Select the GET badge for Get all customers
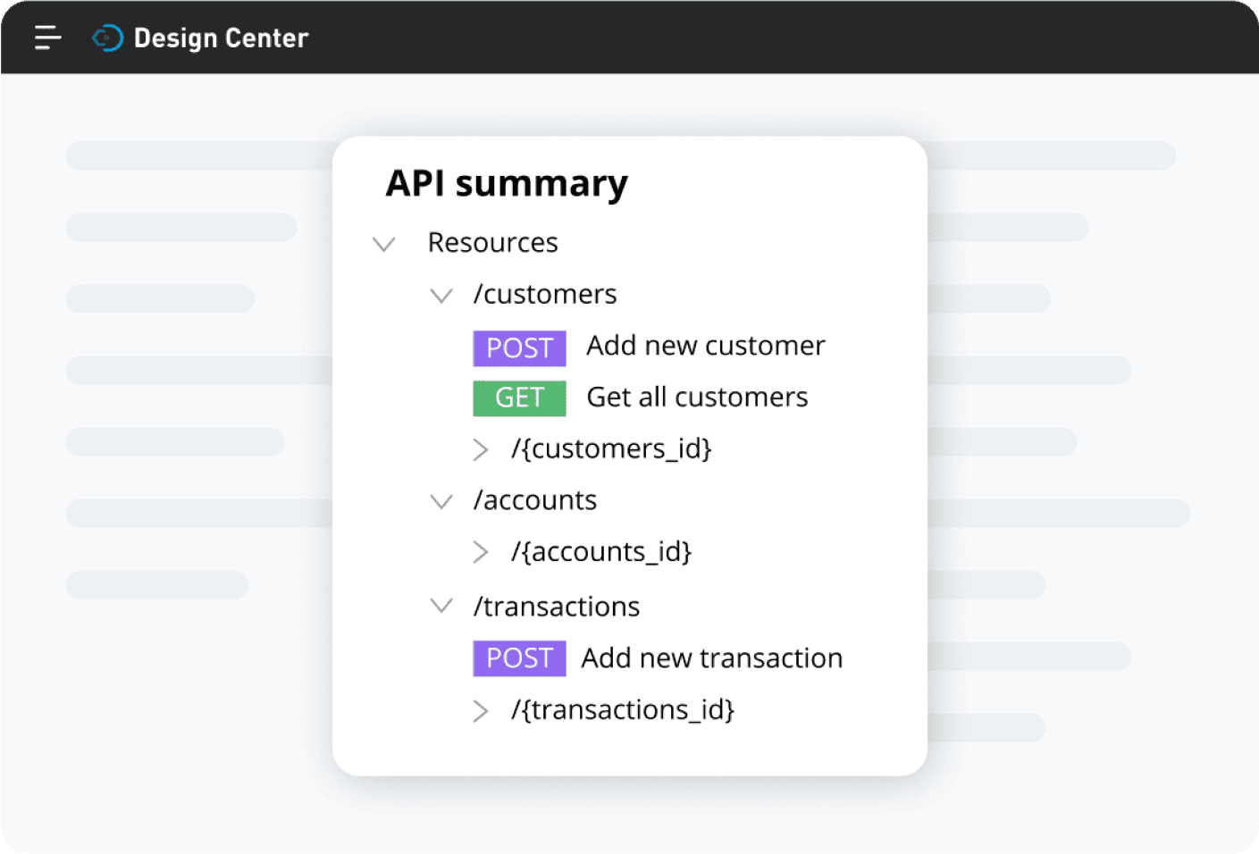 519,398
